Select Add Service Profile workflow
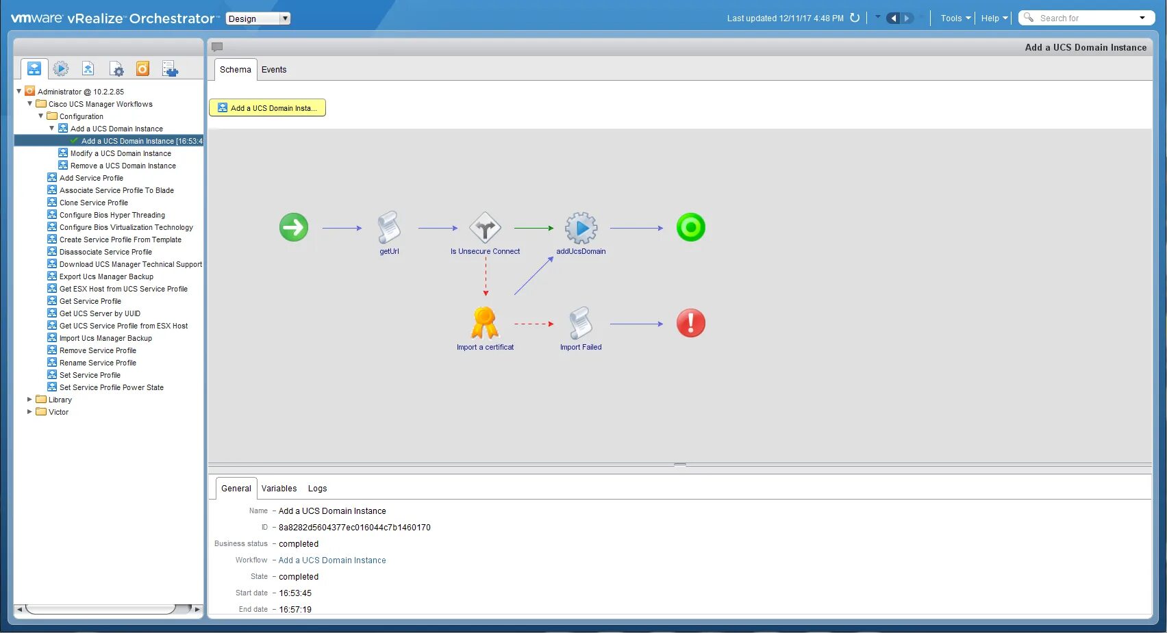The height and width of the screenshot is (633, 1167). [91, 178]
